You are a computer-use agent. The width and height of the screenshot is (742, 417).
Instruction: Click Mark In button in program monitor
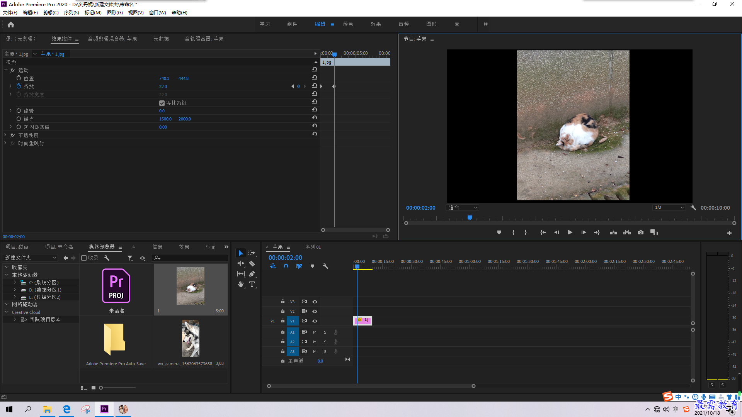pos(513,232)
